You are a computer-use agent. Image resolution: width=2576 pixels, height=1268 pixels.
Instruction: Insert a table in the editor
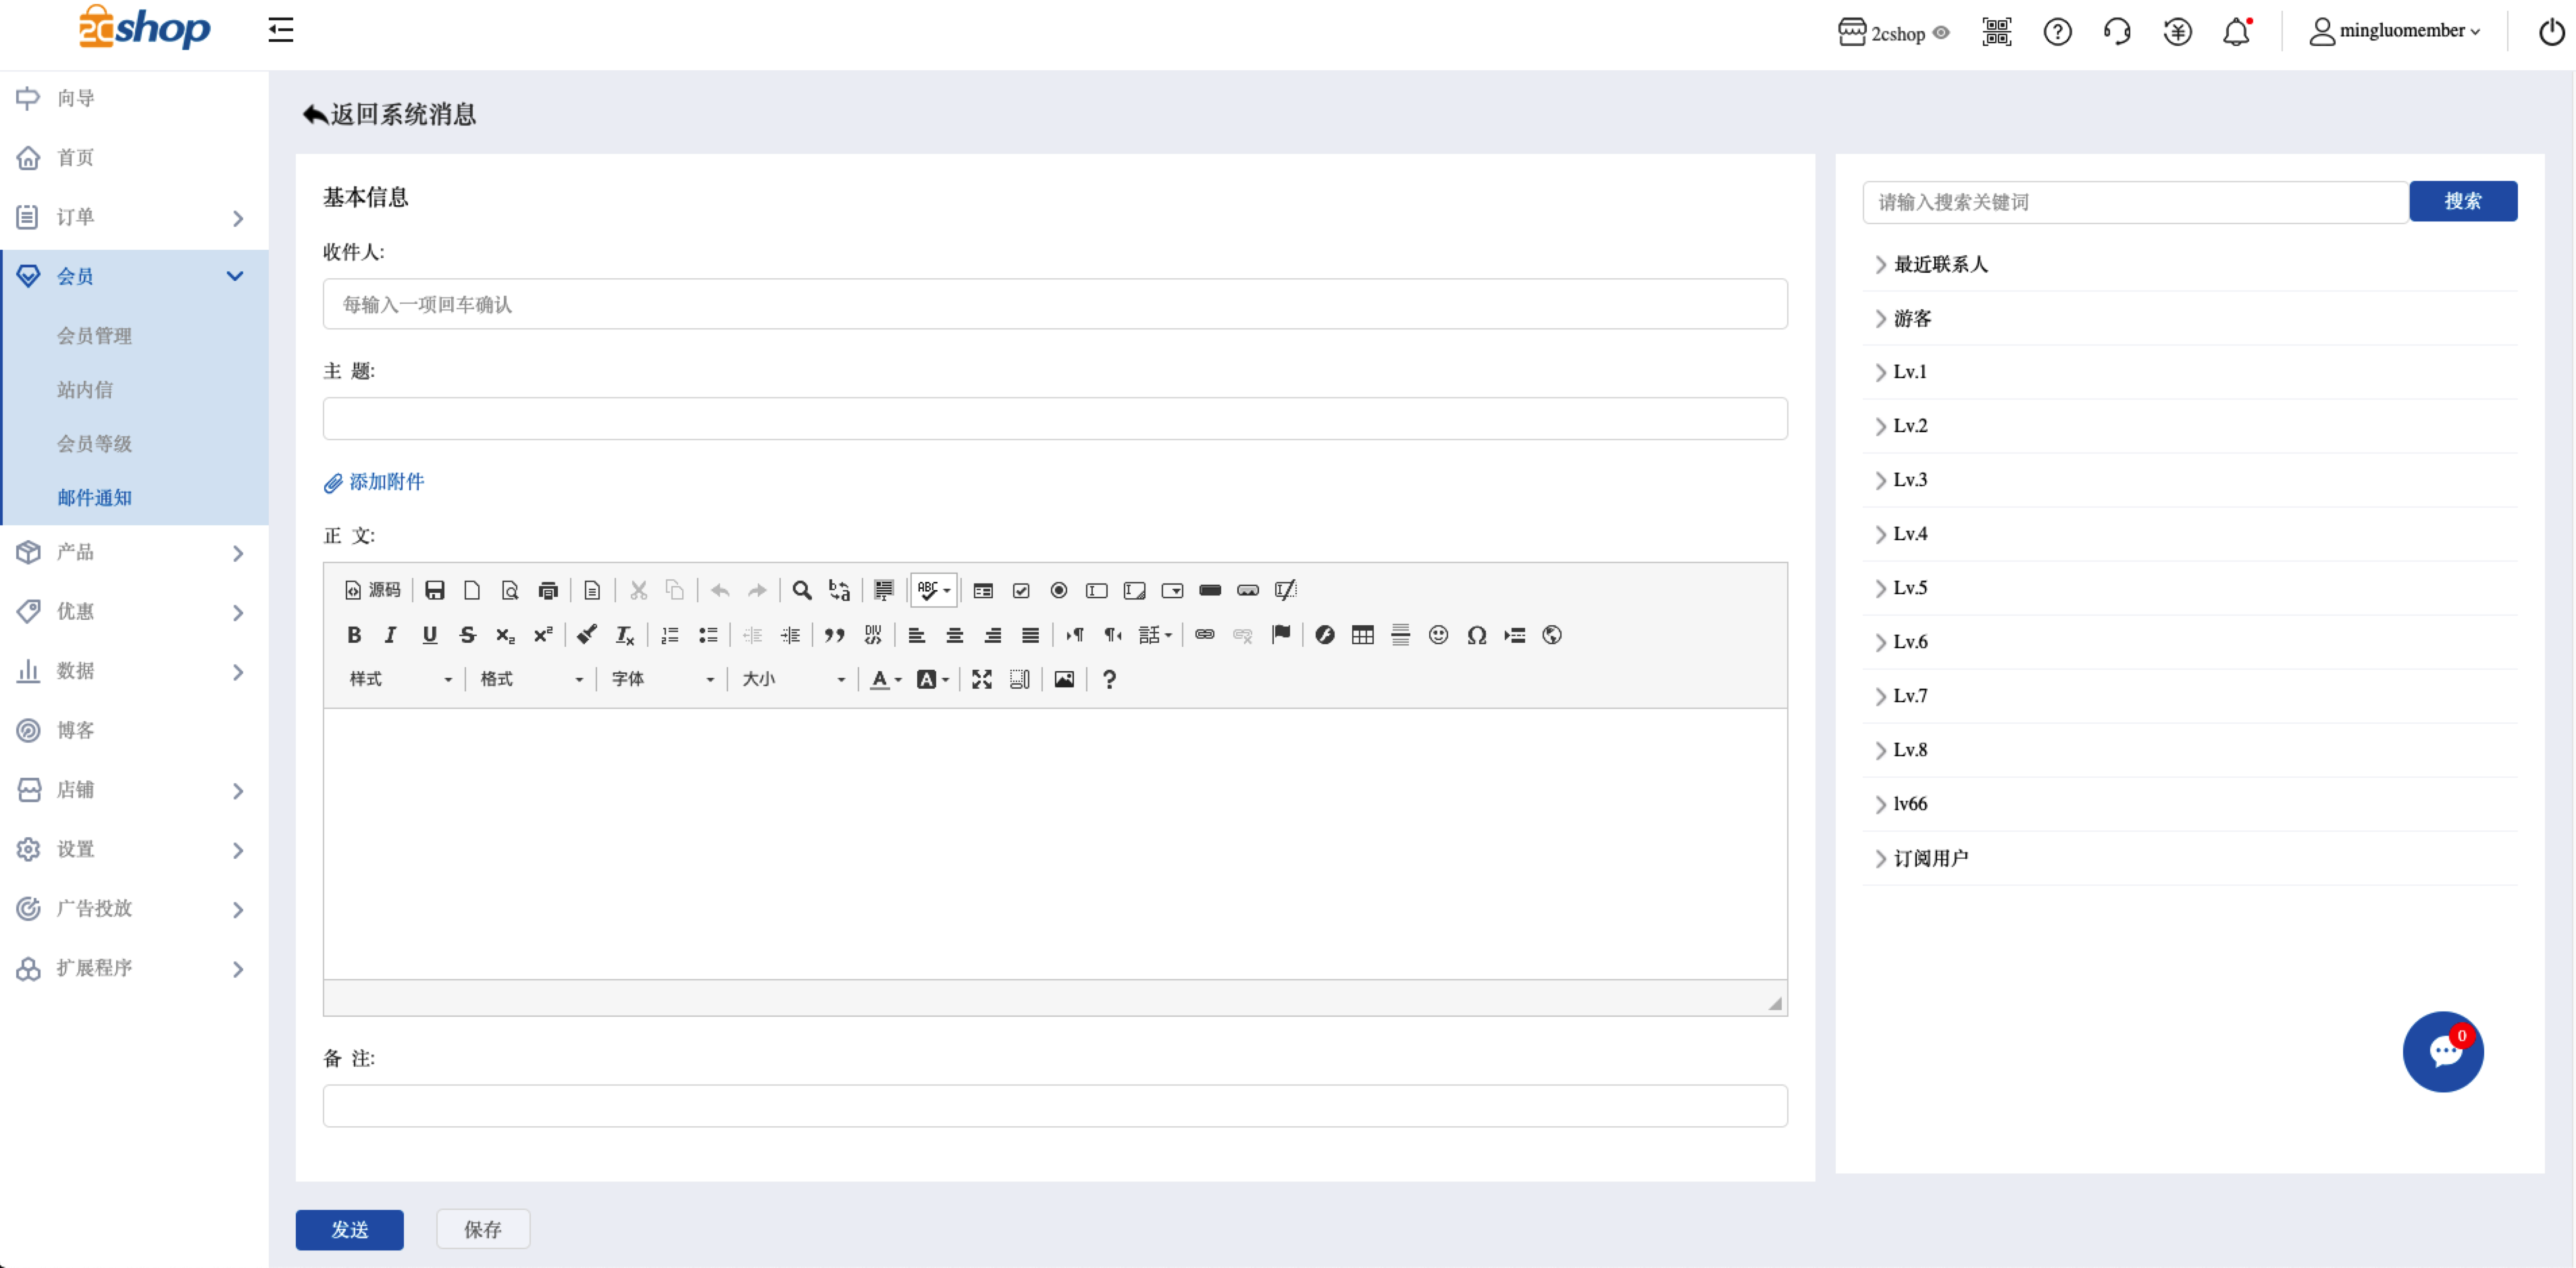[x=1362, y=635]
